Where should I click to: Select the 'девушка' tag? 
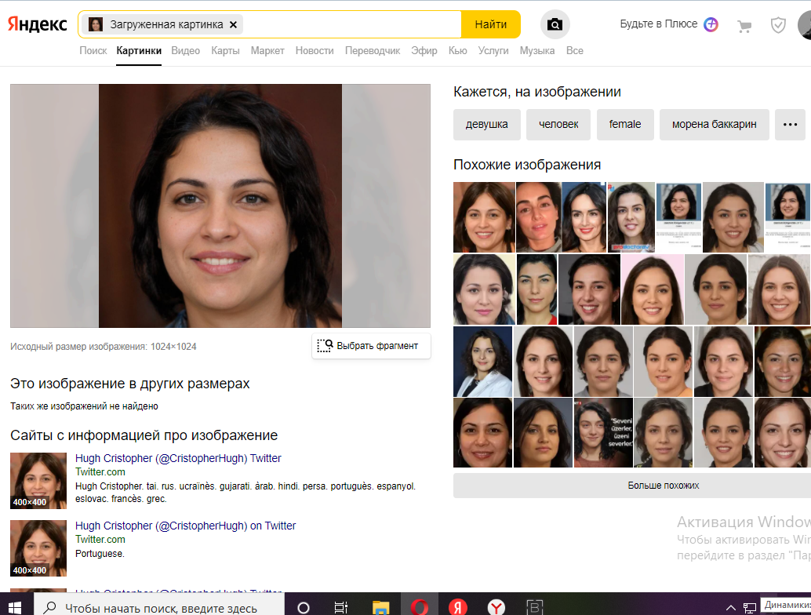(486, 124)
